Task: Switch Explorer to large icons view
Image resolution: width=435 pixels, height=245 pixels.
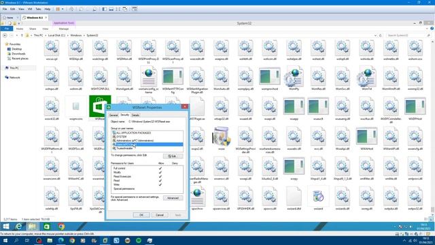Action: click(x=431, y=219)
